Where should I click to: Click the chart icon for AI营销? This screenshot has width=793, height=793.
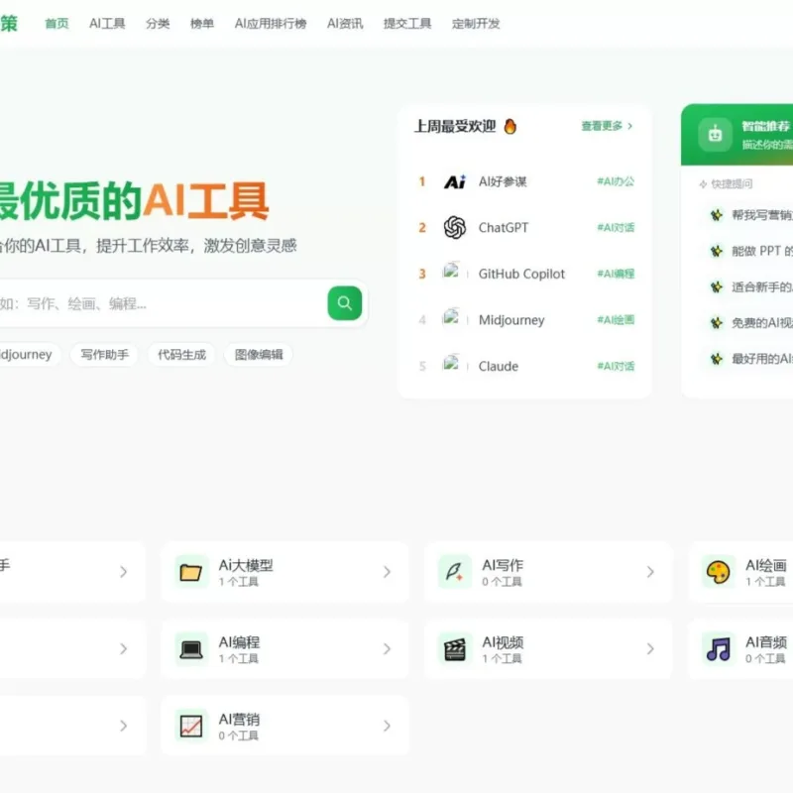point(191,727)
